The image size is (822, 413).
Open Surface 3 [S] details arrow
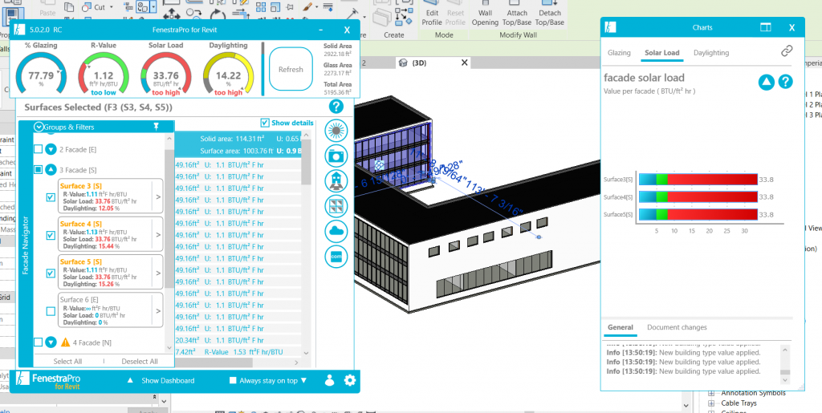(158, 196)
